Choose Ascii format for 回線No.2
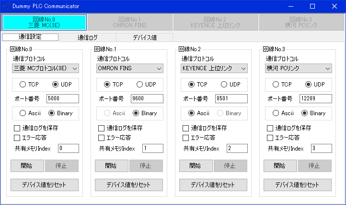 coord(199,113)
